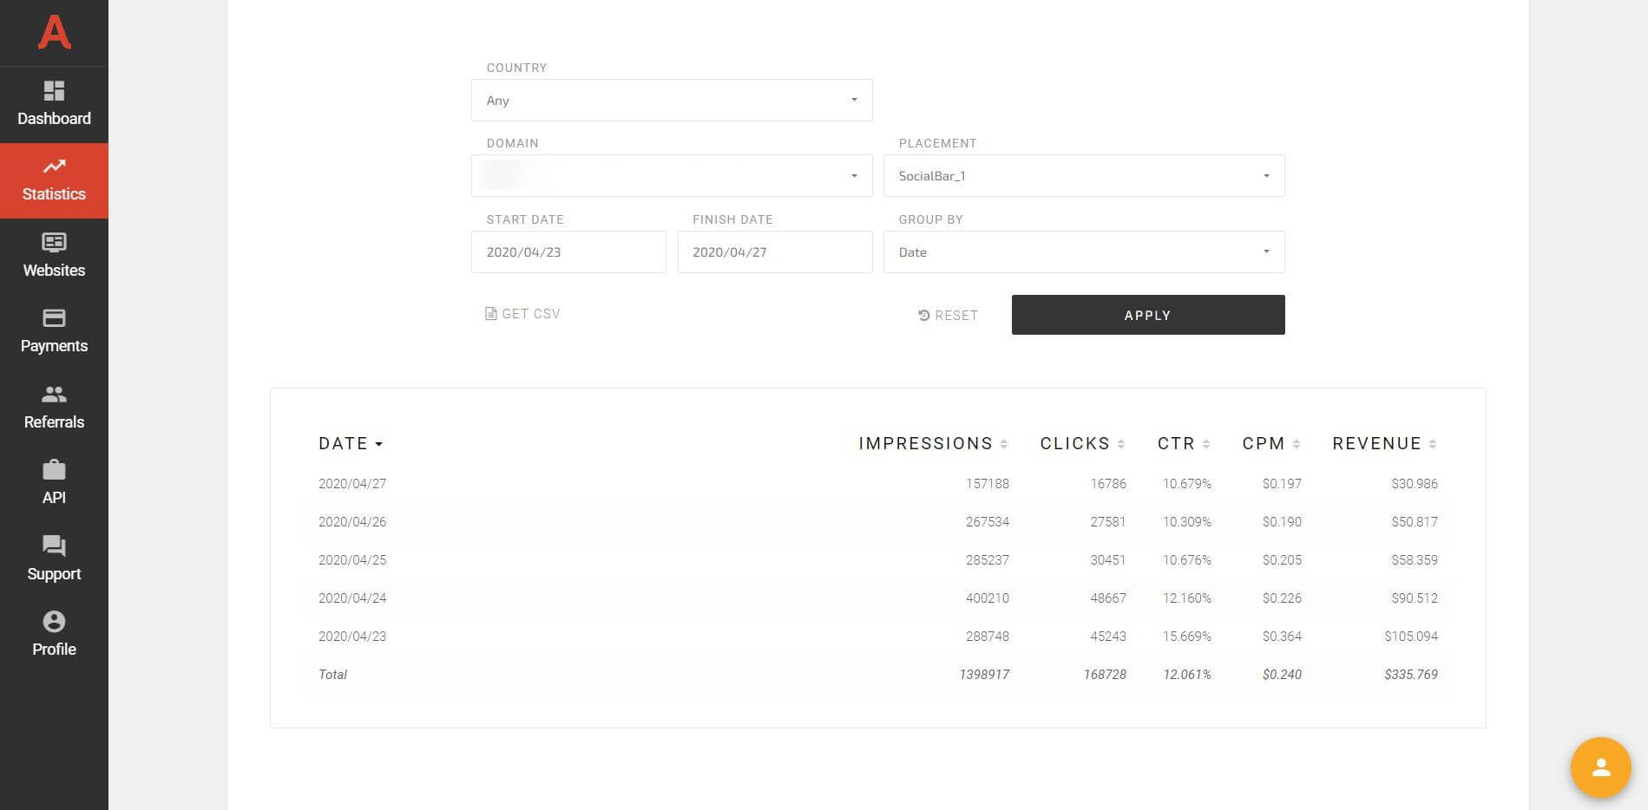View Referrals via the people icon
The height and width of the screenshot is (810, 1648).
[54, 407]
